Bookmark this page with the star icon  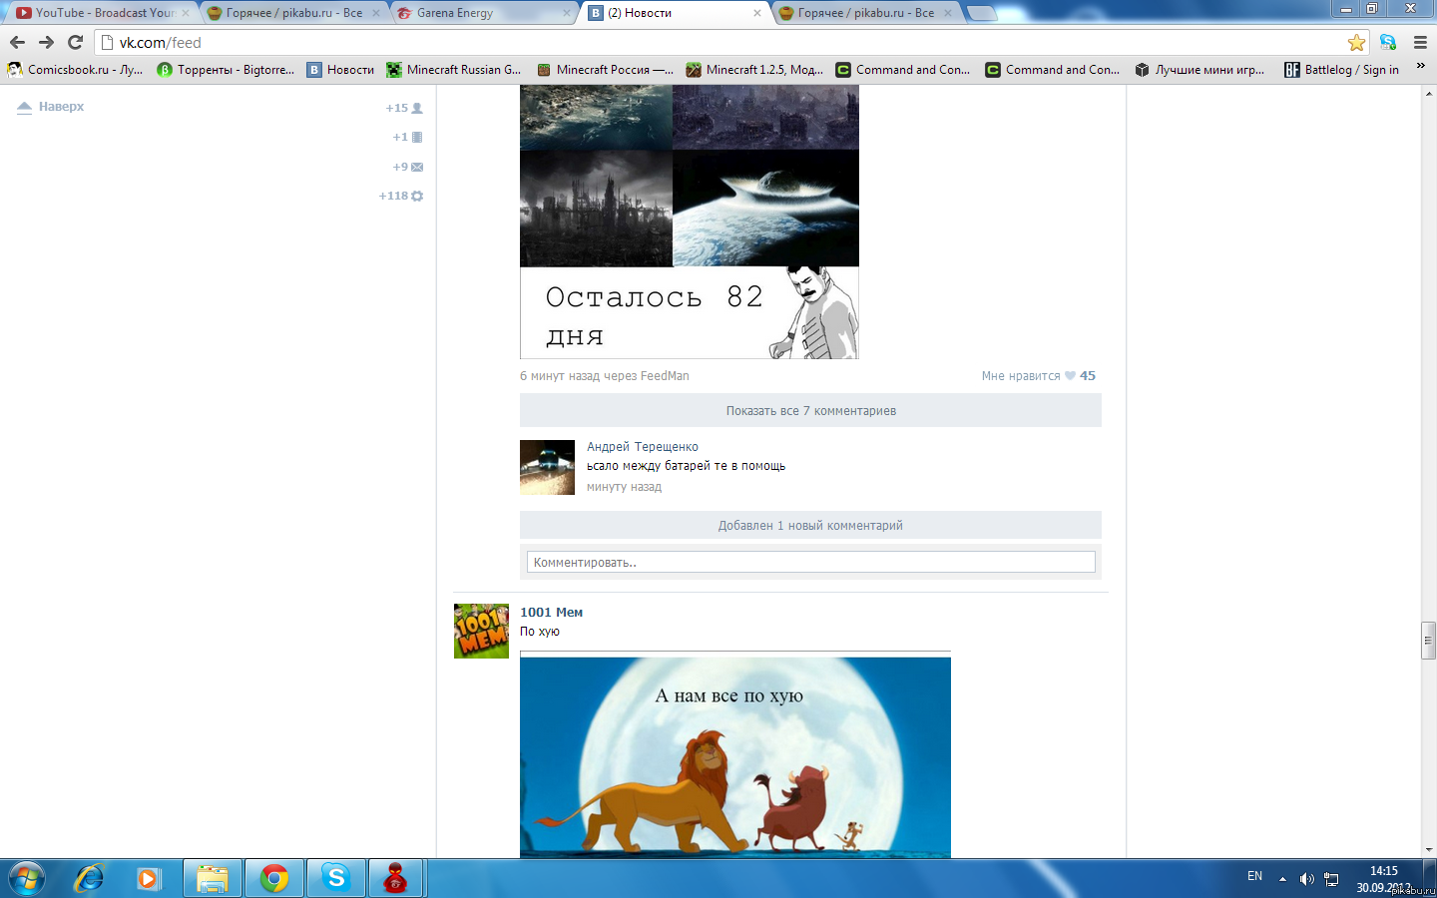click(x=1356, y=42)
